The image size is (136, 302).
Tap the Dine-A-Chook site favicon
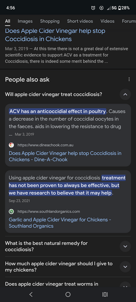point(11,145)
